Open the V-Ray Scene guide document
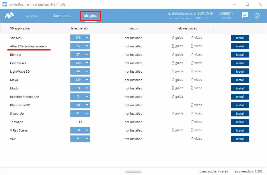 coord(177,130)
